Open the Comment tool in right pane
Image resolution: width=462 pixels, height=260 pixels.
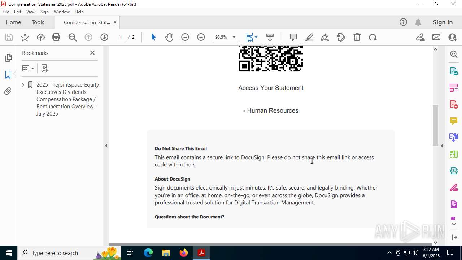click(454, 121)
